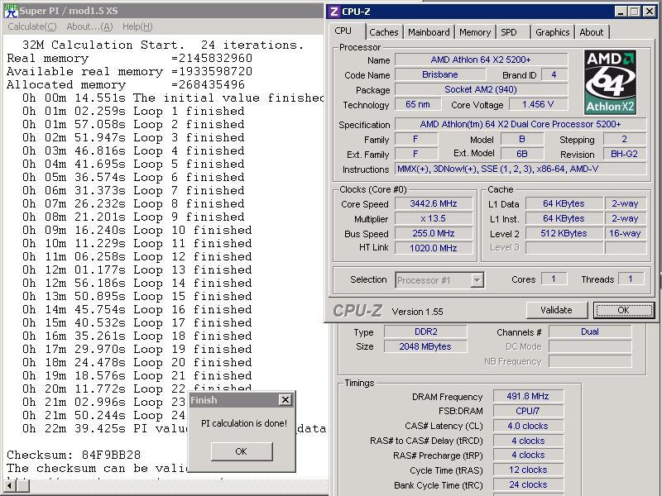
Task: Switch to the Graphics tab
Action: pos(552,32)
